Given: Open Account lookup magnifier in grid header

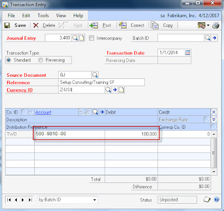Looking at the screenshot, I should [x=95, y=112].
